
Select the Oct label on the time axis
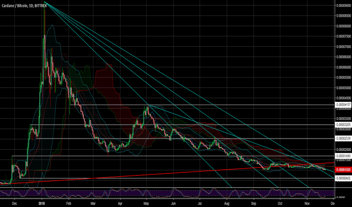click(280, 203)
